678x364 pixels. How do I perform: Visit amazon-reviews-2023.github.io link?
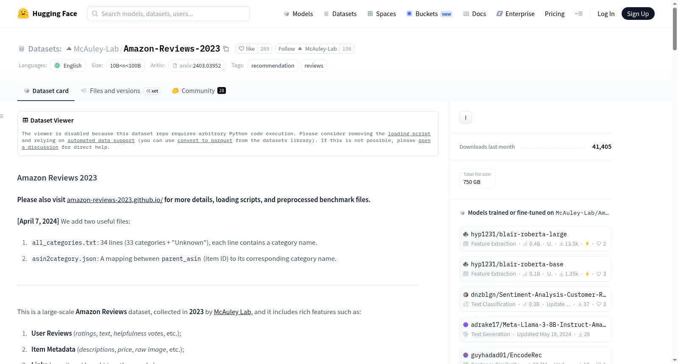115,200
